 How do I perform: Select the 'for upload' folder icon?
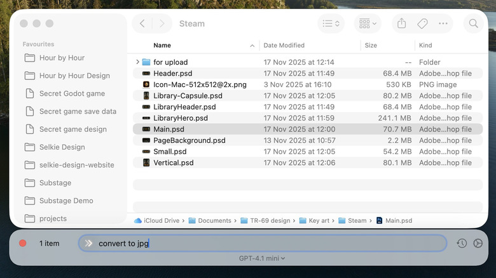click(146, 62)
